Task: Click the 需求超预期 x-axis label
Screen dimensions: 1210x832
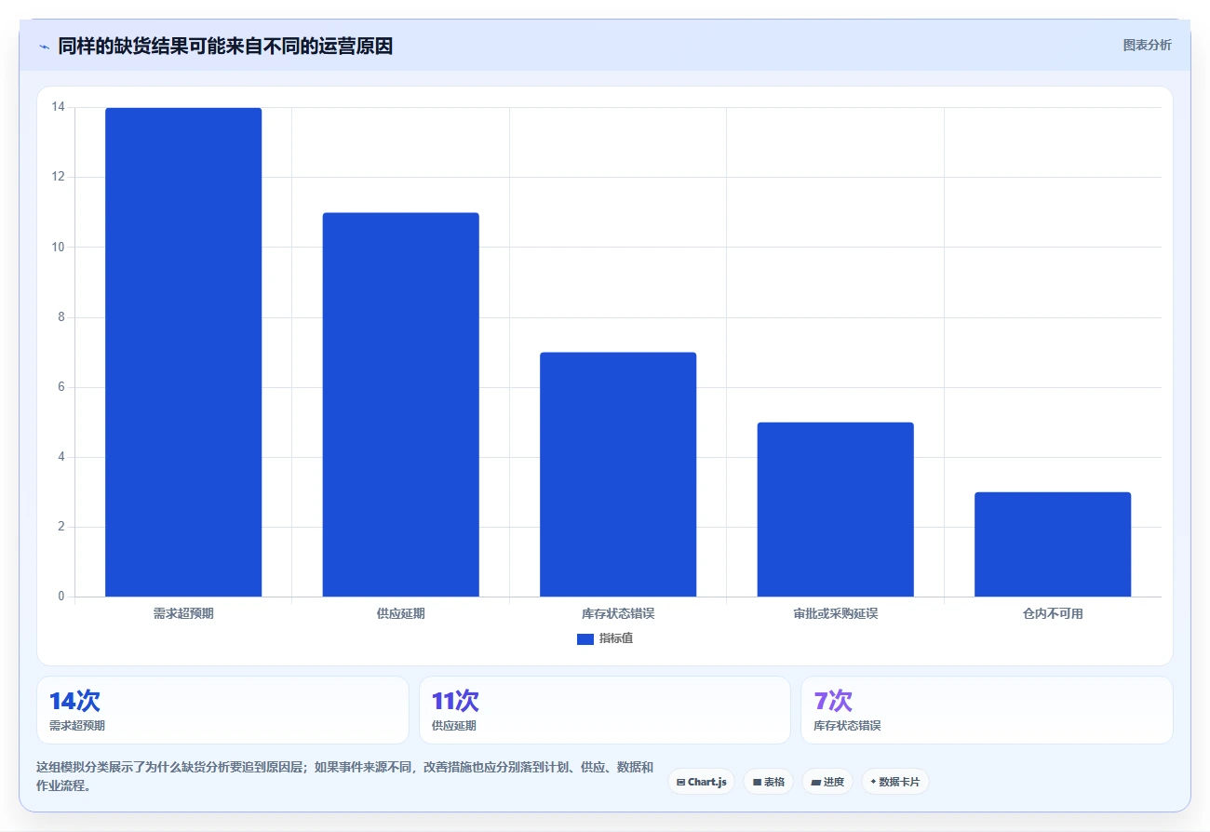Action: pyautogui.click(x=183, y=614)
